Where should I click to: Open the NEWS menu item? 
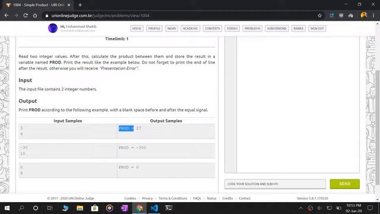click(x=172, y=29)
